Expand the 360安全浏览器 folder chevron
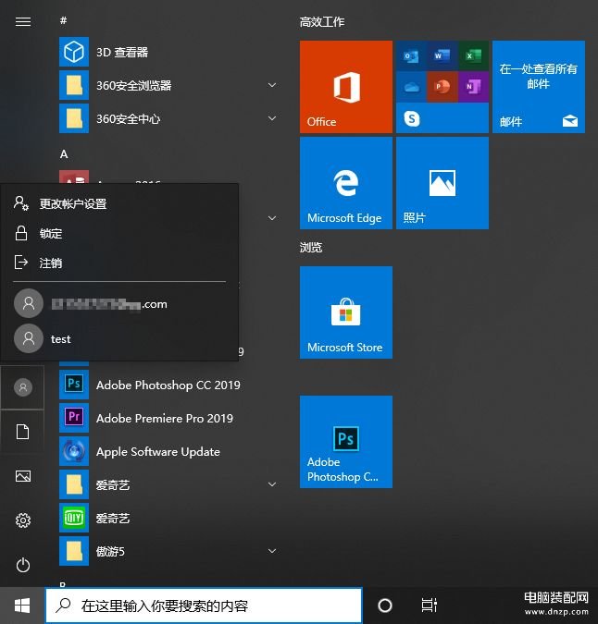 point(272,85)
